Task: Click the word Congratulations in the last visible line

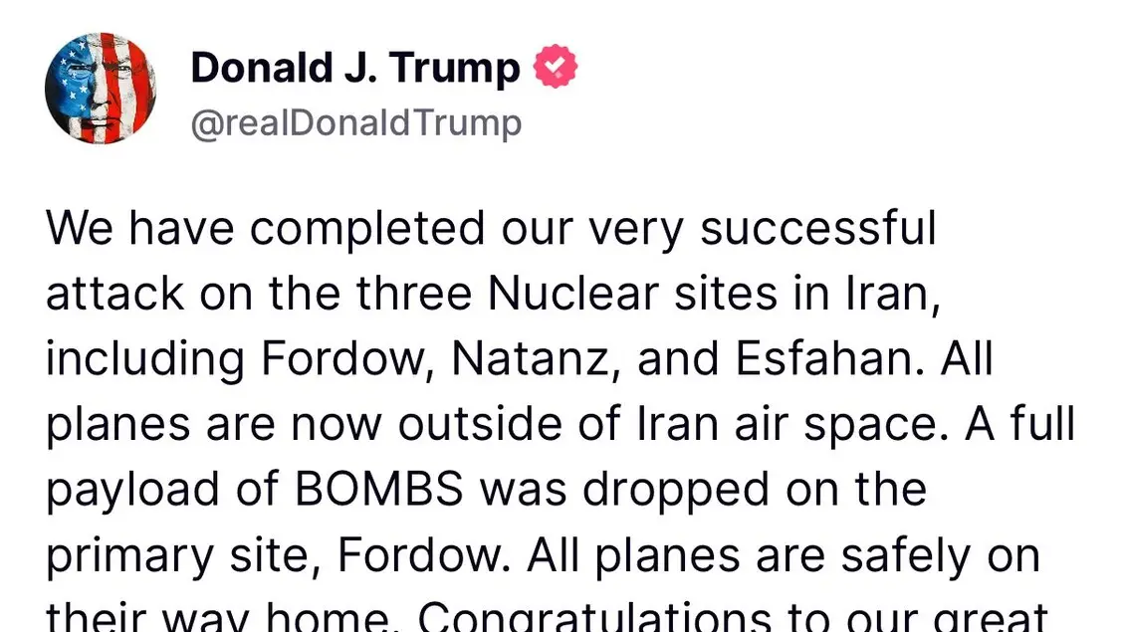Action: [595, 616]
